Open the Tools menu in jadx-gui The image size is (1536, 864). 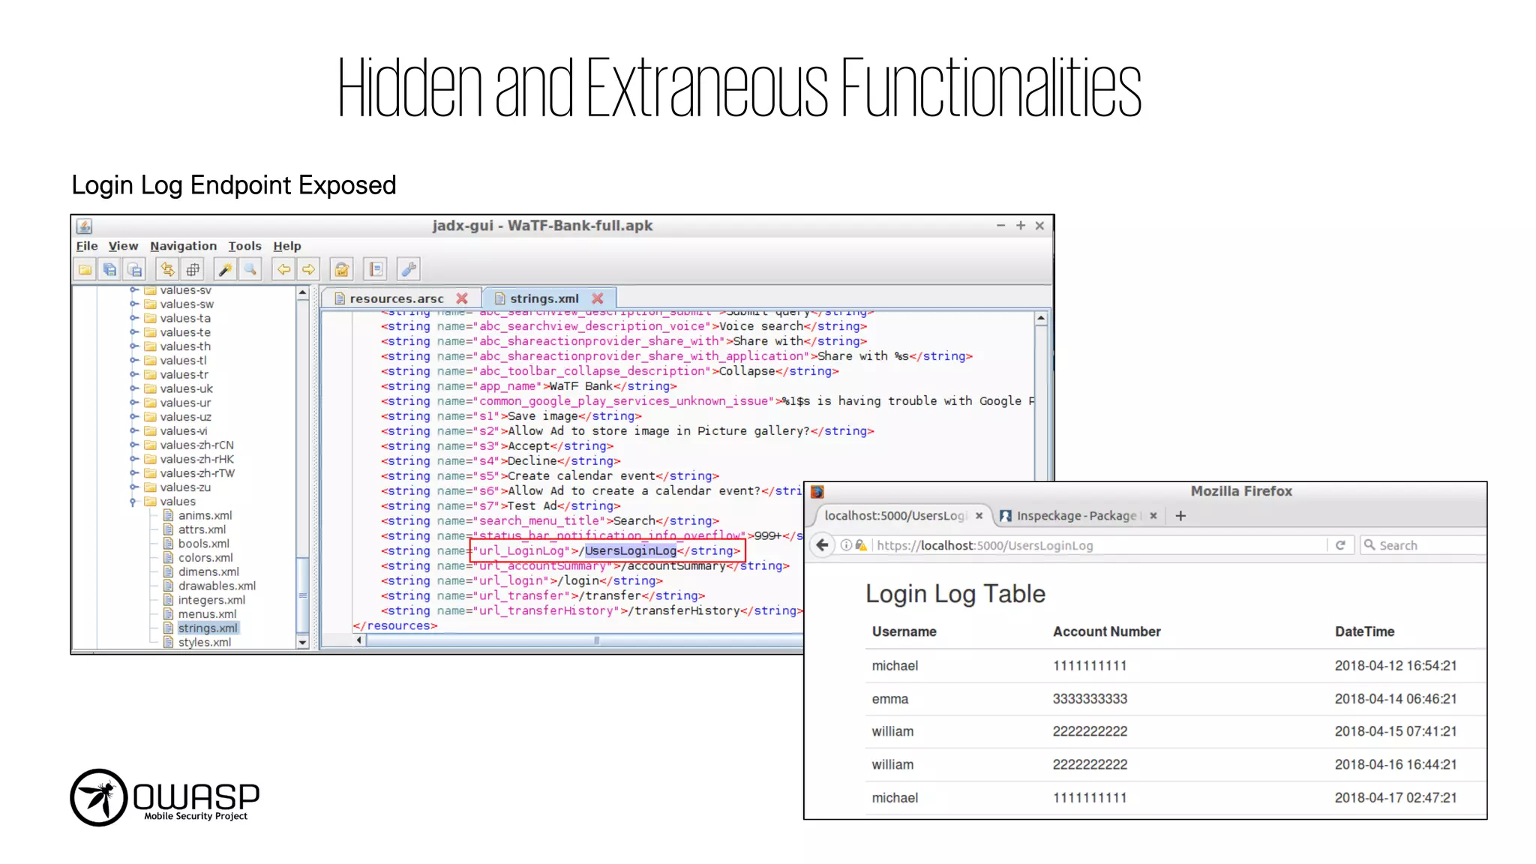pyautogui.click(x=244, y=246)
